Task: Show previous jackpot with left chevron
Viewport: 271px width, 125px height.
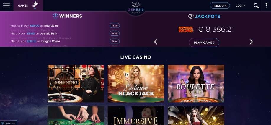Action: click(x=156, y=42)
